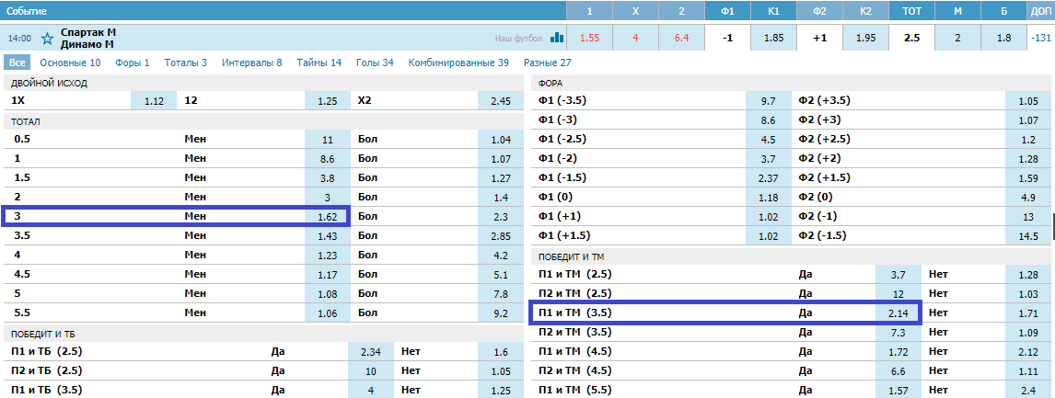
Task: Select П1 и ТМ (5.5) Нет 2.4
Action: [1028, 389]
